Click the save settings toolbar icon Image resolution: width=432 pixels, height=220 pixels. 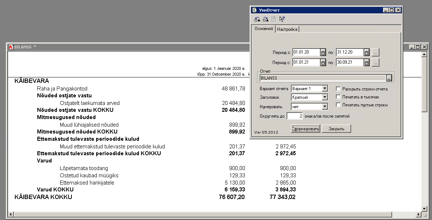coord(265,19)
